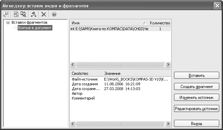Select Взятые в документ tree item
223x130 pixels.
[35, 28]
